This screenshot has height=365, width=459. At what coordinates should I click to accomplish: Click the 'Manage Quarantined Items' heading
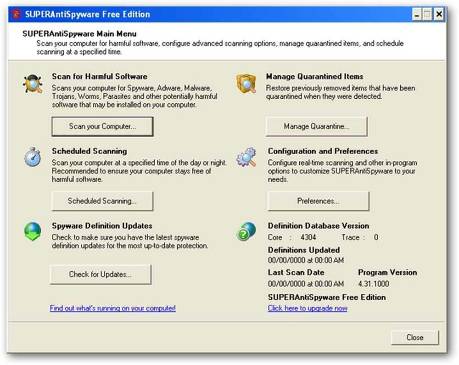click(x=315, y=77)
